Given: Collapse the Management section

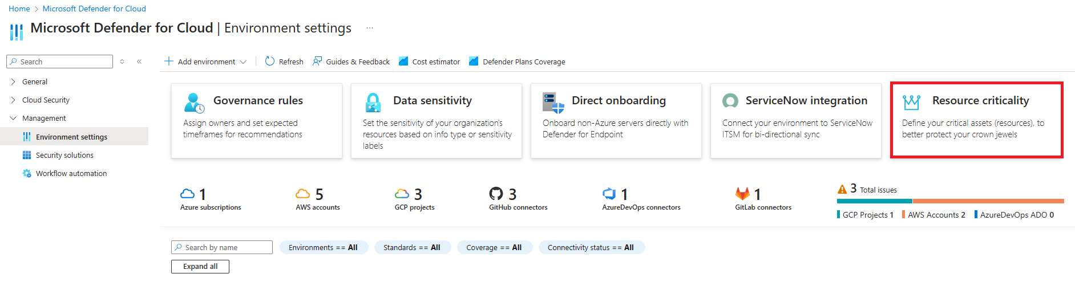Looking at the screenshot, I should 13,119.
